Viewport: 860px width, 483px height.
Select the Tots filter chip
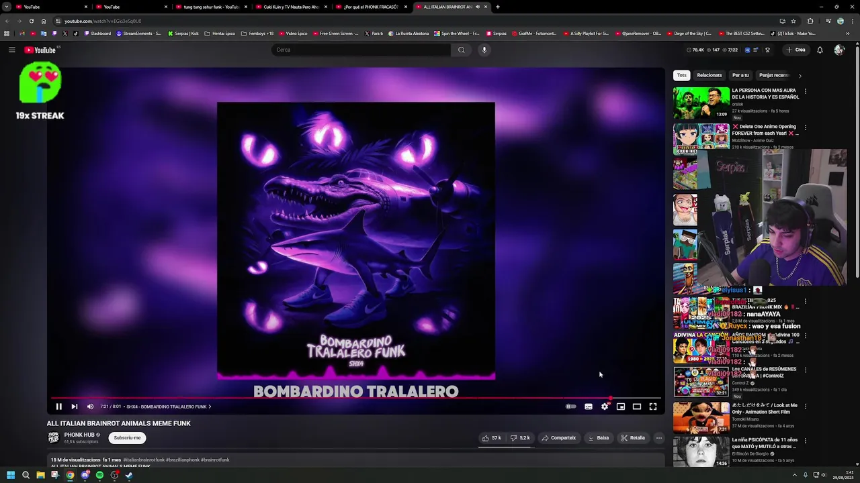682,75
